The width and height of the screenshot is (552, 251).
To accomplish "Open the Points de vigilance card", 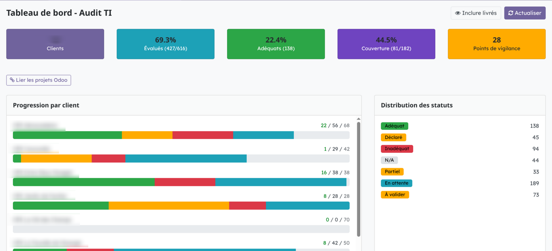I will pos(497,44).
